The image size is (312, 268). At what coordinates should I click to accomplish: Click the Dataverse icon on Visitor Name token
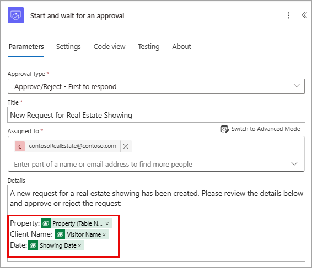(x=60, y=234)
